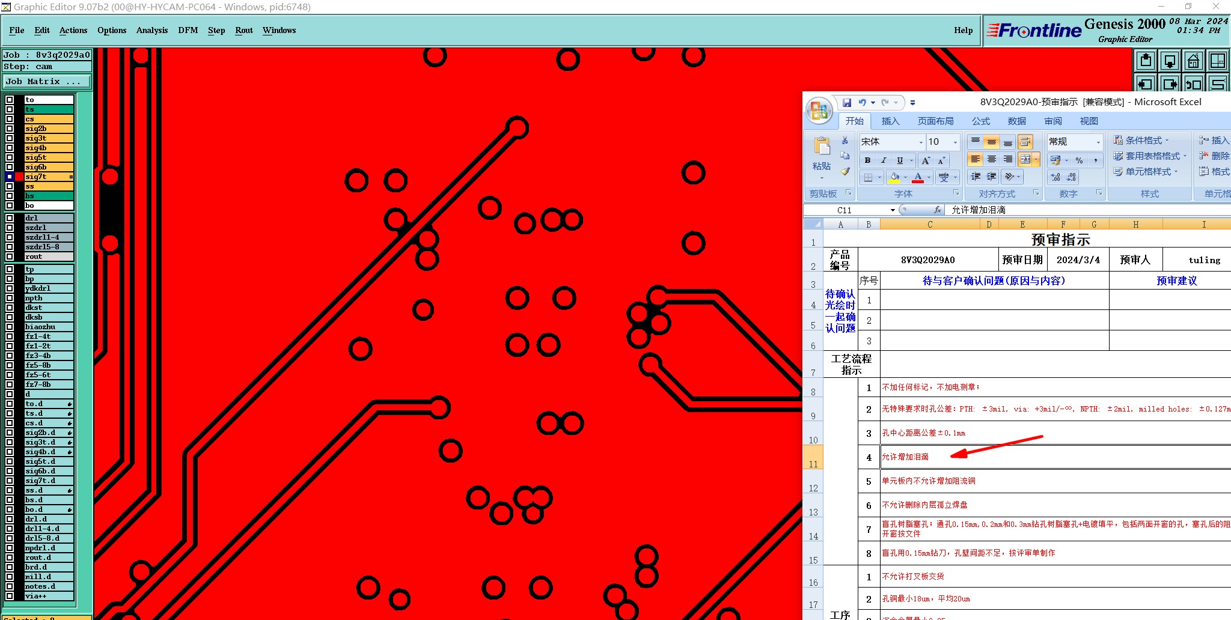
Task: Click the home view icon in Genesis
Action: 1194,61
